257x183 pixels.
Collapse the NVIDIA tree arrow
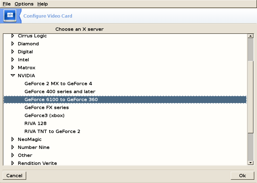coord(13,76)
